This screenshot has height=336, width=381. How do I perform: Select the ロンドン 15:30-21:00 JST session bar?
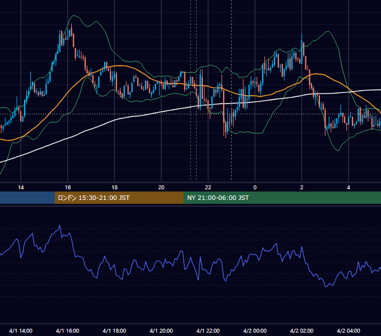click(119, 198)
